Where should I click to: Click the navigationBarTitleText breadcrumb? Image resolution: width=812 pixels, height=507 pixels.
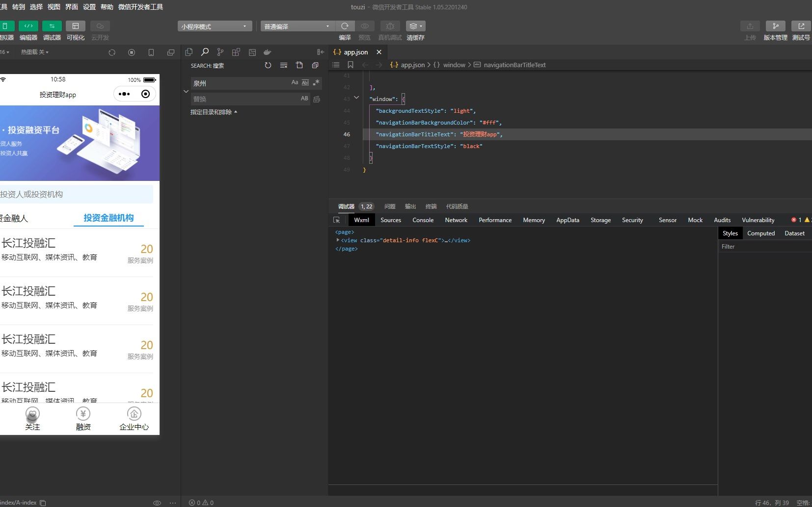[x=514, y=65]
